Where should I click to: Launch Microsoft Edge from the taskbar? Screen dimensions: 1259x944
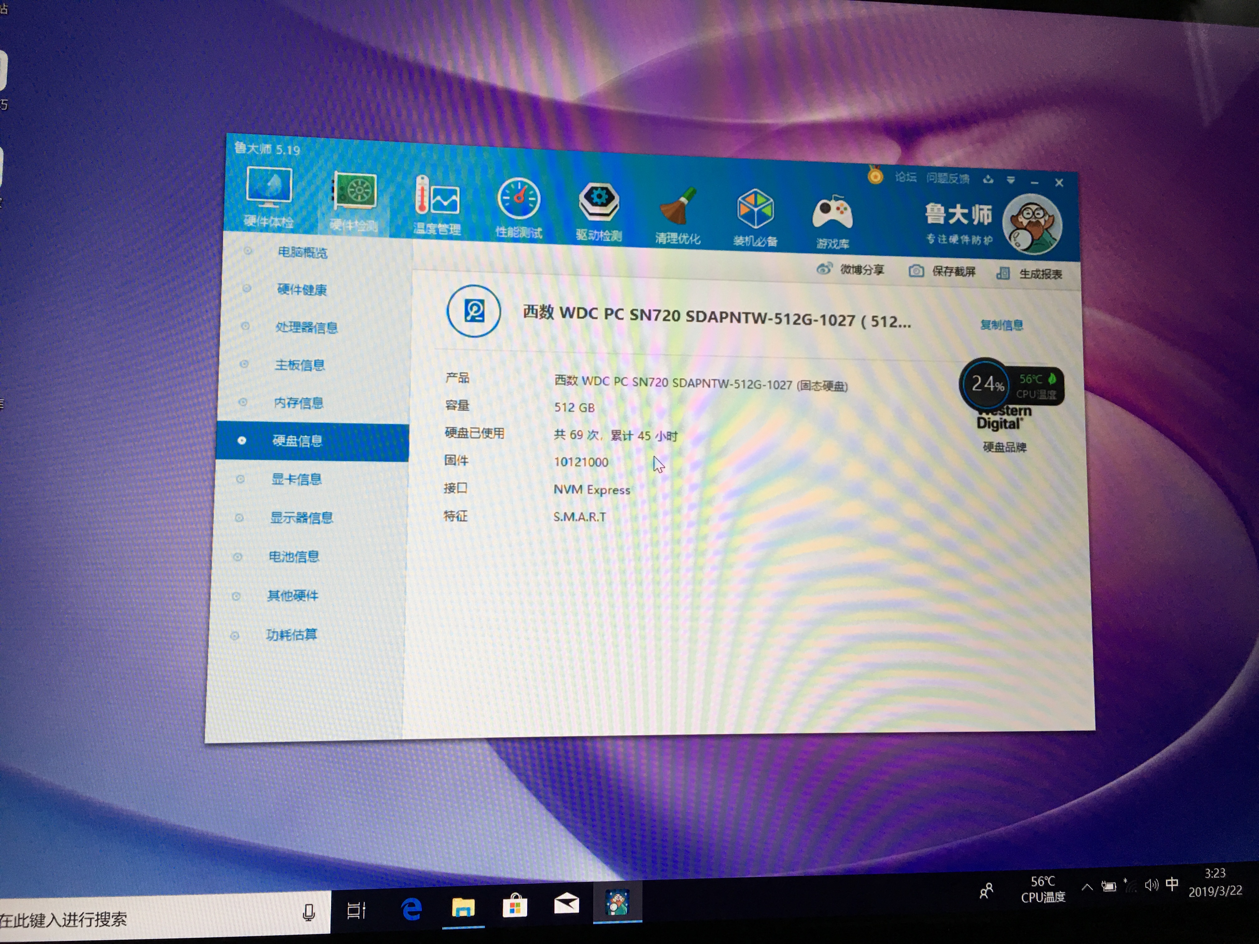411,908
